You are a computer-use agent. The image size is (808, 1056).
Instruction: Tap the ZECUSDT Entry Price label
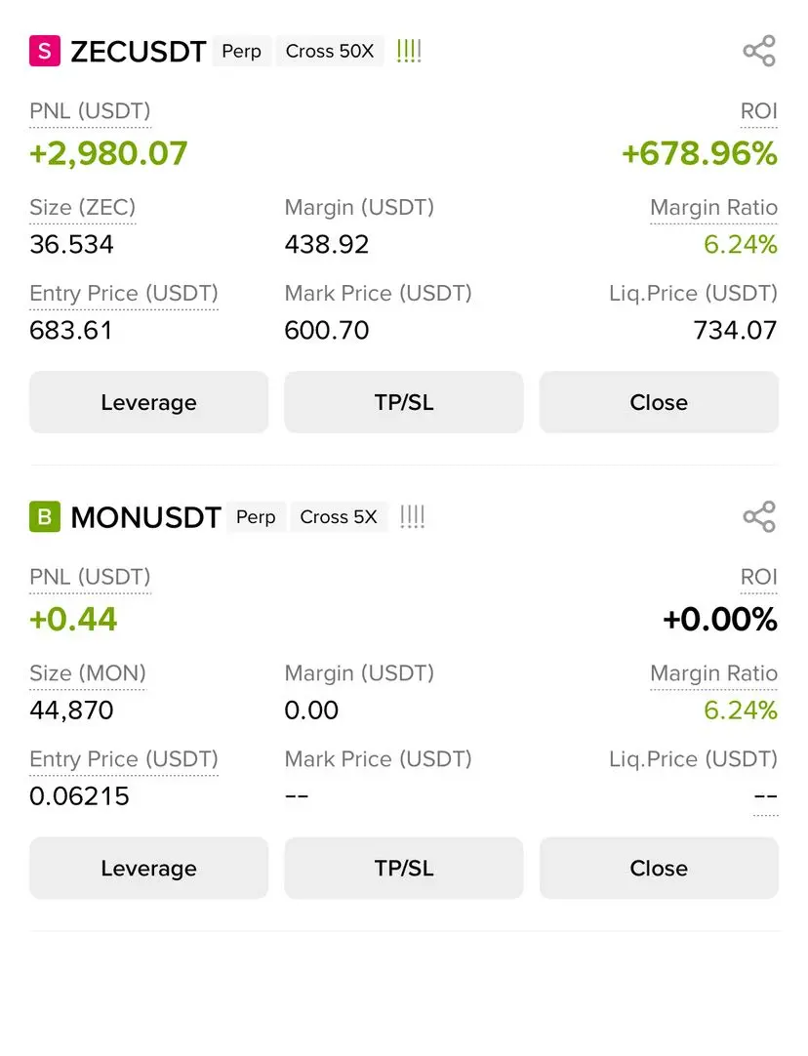pyautogui.click(x=124, y=294)
